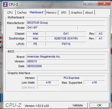Click the BIOS version 080015 field
Image resolution: width=112 pixels, height=109 pixels.
(x=65, y=61)
